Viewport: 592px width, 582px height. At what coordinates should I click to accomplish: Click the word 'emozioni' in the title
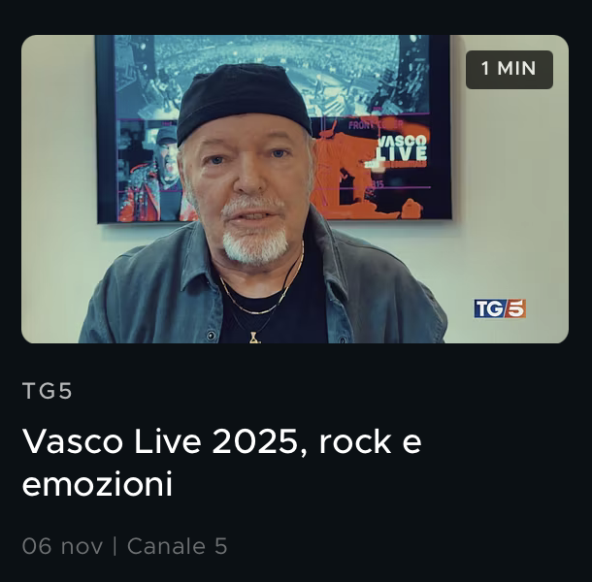[x=97, y=484]
